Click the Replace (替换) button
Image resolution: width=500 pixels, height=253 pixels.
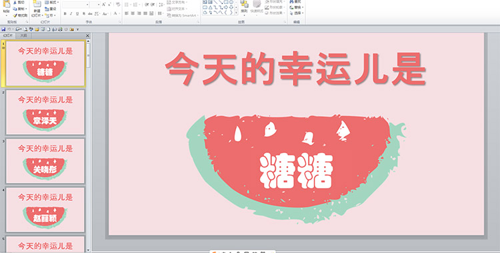(297, 7)
